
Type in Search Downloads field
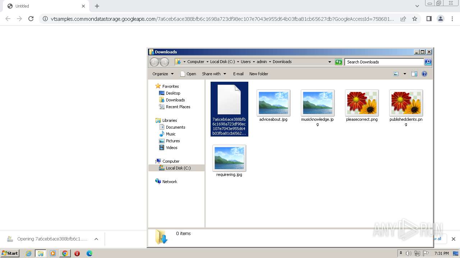point(384,62)
